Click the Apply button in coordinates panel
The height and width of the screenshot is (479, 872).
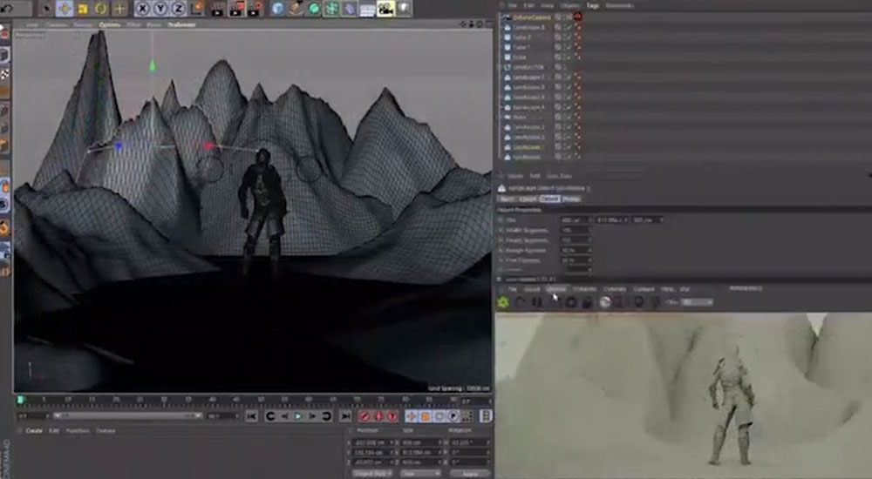[x=470, y=473]
